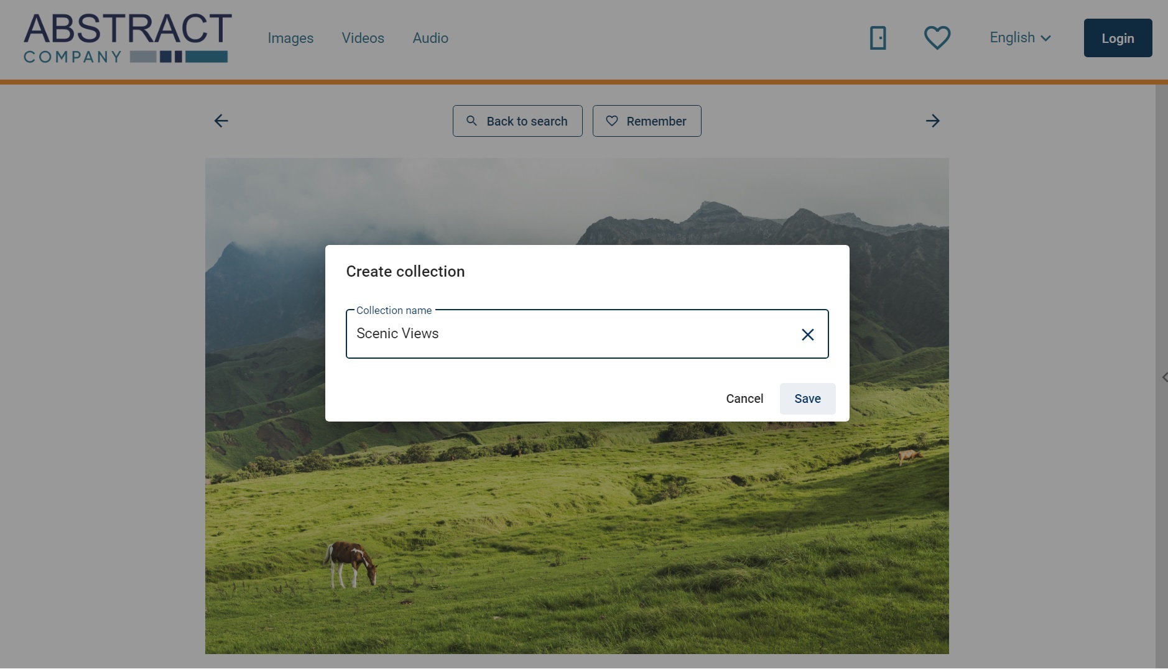
Task: Click the Abstract Company logo
Action: coord(127,38)
